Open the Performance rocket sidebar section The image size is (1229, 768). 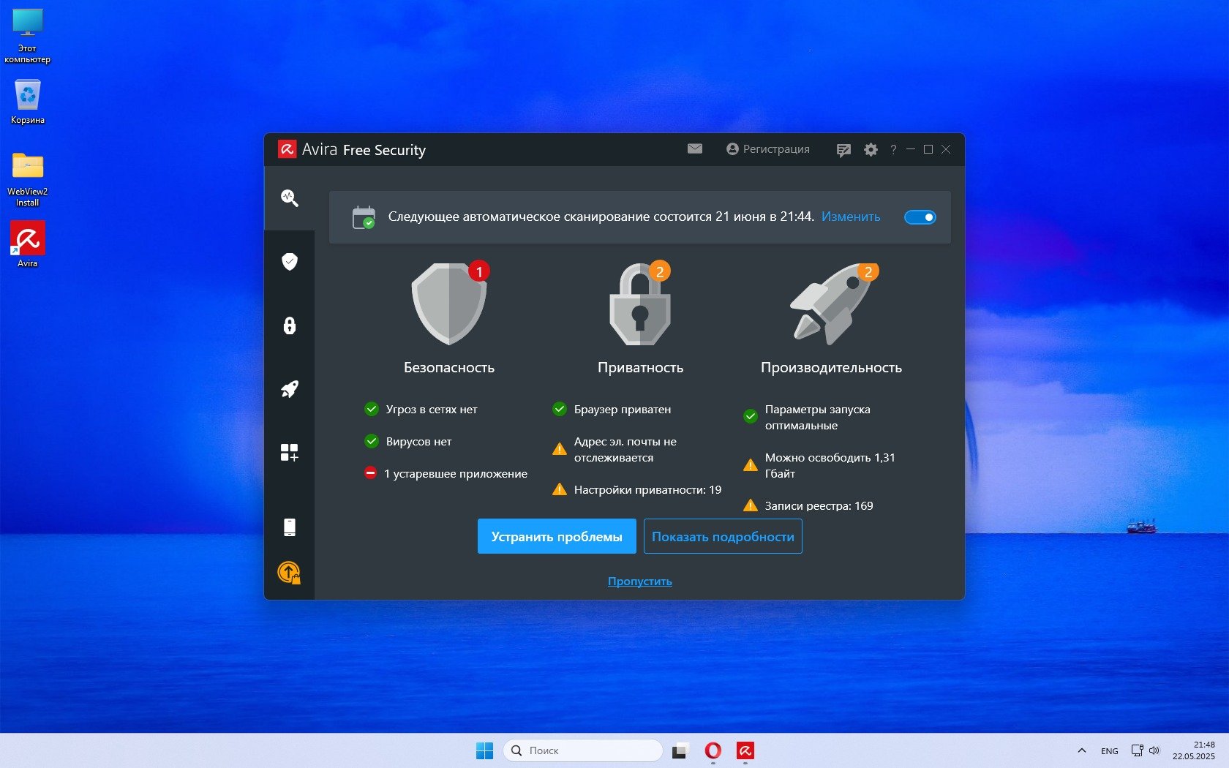[x=289, y=389]
